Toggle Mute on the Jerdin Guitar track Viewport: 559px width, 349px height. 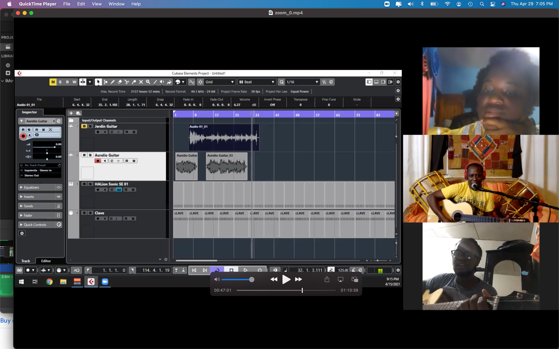pyautogui.click(x=84, y=126)
